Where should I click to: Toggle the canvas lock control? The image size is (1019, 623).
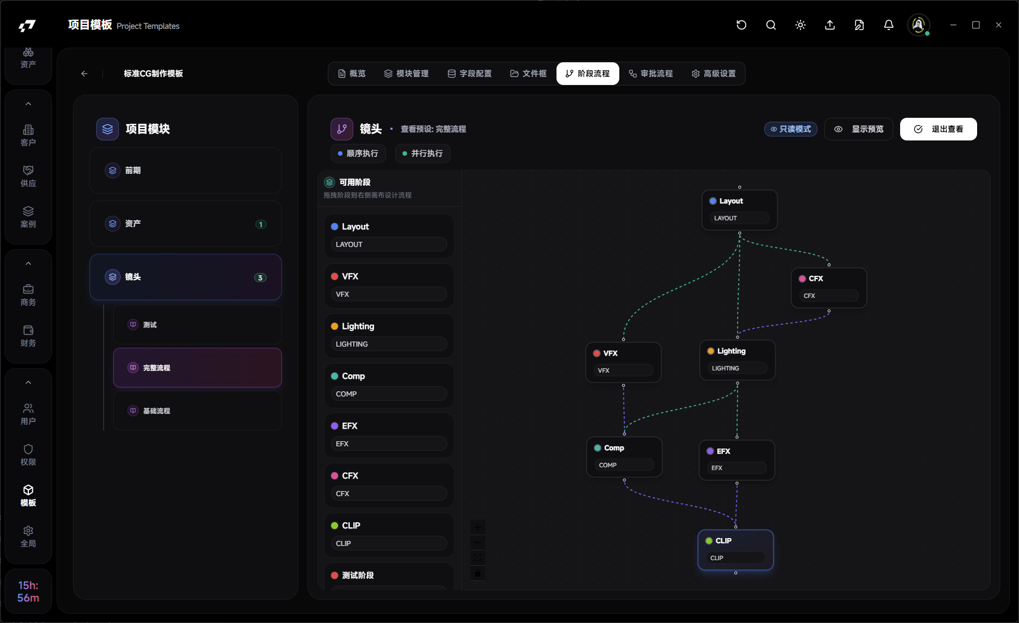pyautogui.click(x=477, y=574)
